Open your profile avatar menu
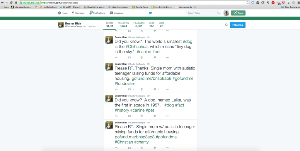 pyautogui.click(x=226, y=13)
